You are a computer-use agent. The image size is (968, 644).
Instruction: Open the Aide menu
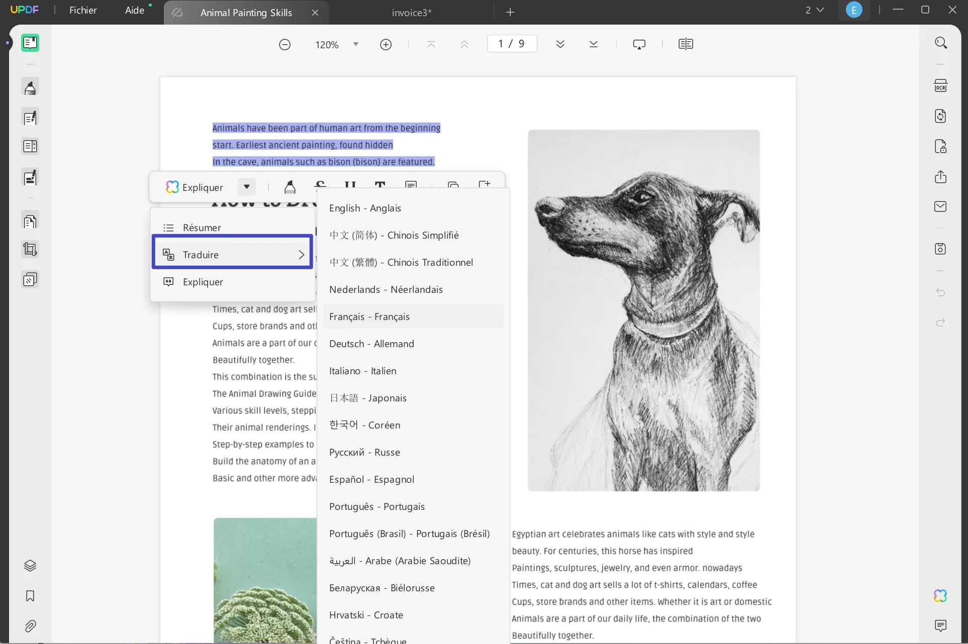point(134,10)
